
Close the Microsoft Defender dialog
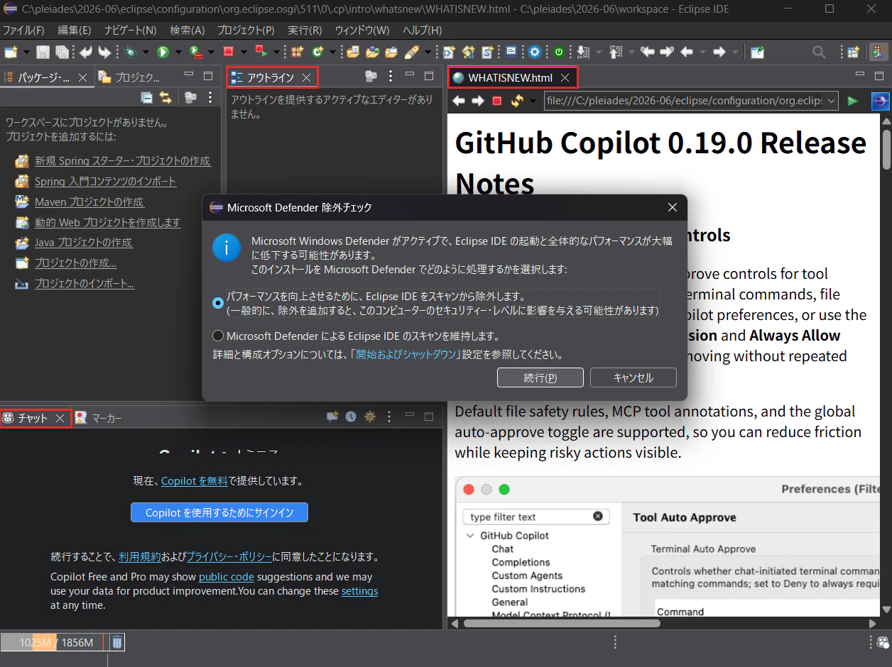pyautogui.click(x=673, y=207)
